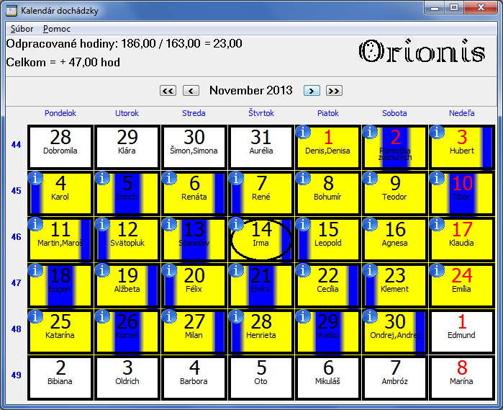Viewport: 503px width, 410px height.
Task: Select December 7 Ambróz day cell
Action: click(x=395, y=378)
